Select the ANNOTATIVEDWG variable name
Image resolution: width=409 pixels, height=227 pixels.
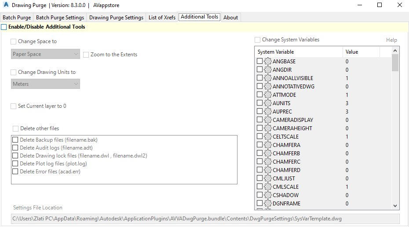293,87
